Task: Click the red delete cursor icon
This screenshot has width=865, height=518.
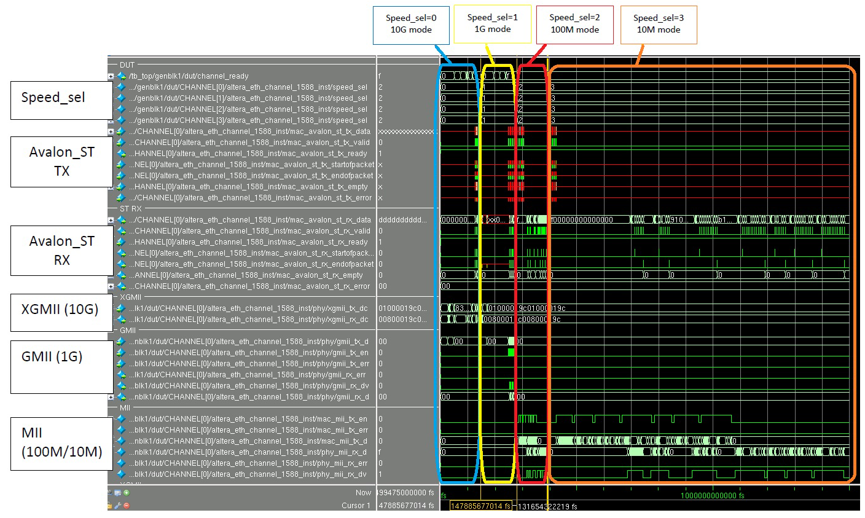Action: pos(127,506)
